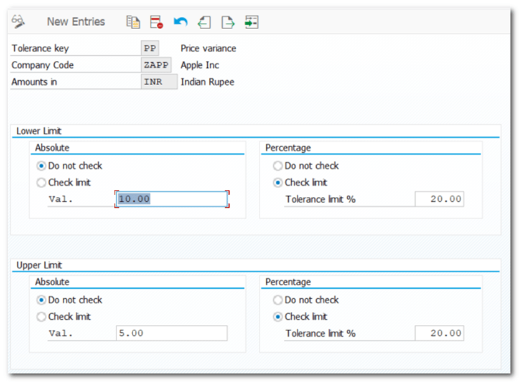Screen dimensions: 519x382
Task: Click the Company Code field showing ZAPP
Action: tap(156, 65)
